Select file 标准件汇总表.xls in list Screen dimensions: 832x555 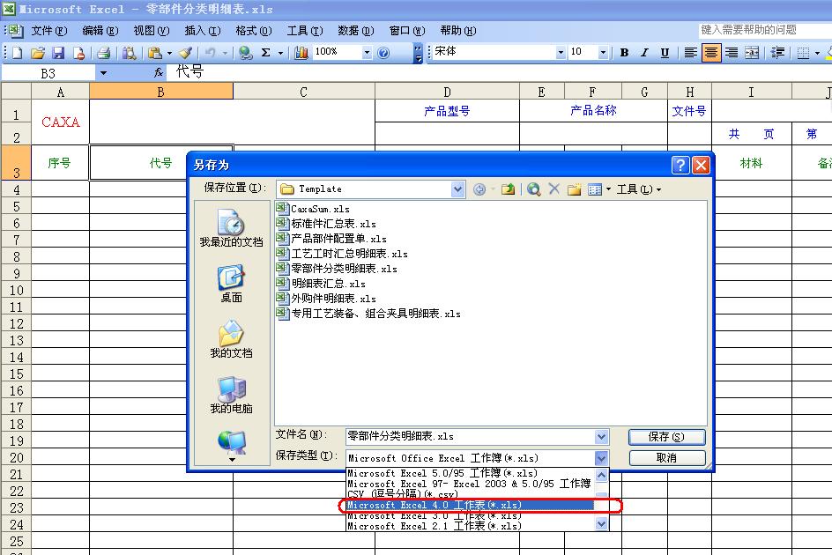click(333, 224)
